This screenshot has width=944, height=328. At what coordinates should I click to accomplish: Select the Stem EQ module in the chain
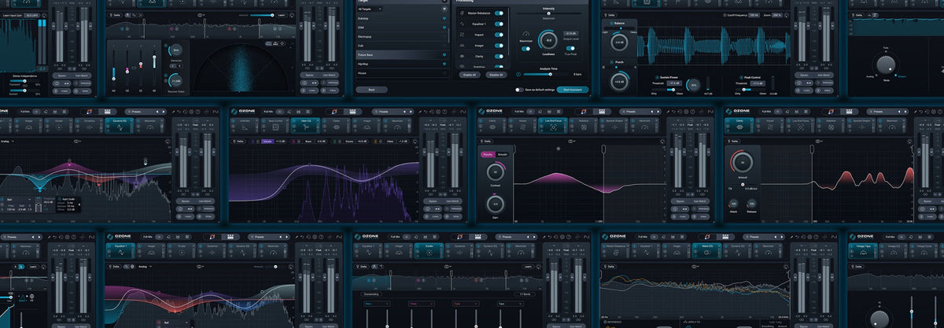305,126
